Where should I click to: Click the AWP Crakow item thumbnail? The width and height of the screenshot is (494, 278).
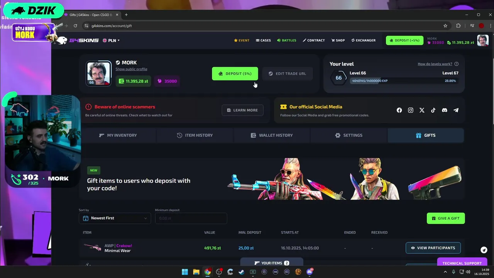coord(92,247)
